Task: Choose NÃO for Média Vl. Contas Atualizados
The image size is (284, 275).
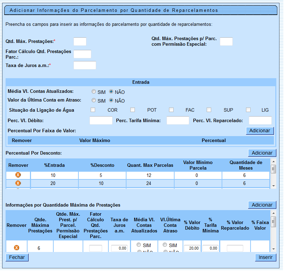Action: [x=111, y=92]
